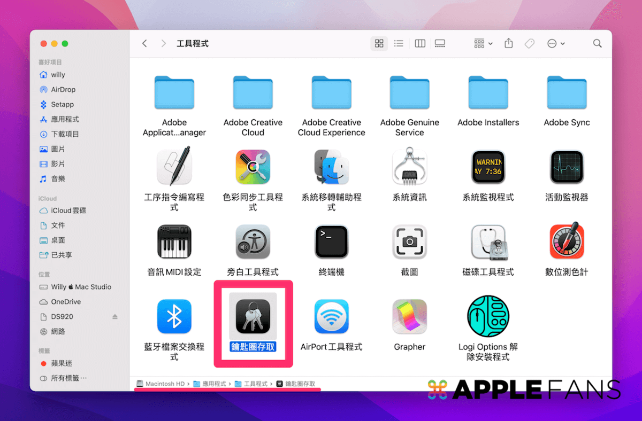Open ColorSync Utility (色彩同步工具程式)
The height and width of the screenshot is (421, 642).
click(x=253, y=167)
